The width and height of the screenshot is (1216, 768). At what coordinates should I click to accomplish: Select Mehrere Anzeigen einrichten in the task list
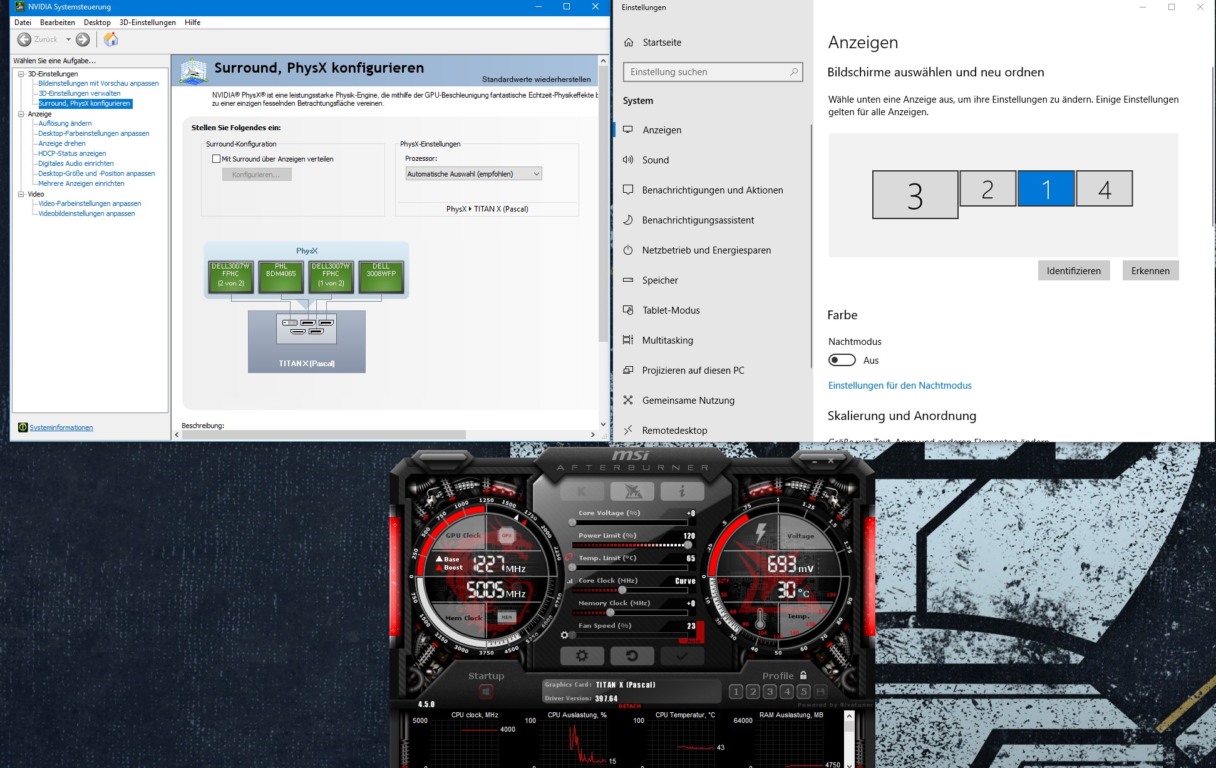pyautogui.click(x=81, y=183)
